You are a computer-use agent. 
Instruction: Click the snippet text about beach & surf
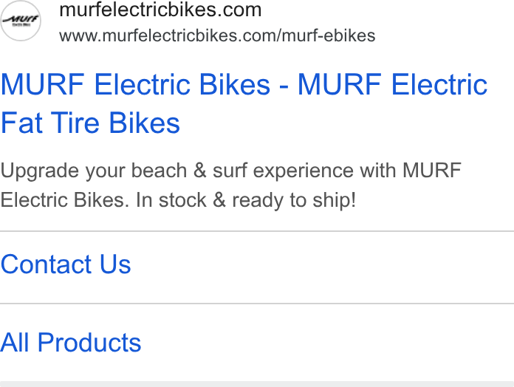click(x=230, y=185)
